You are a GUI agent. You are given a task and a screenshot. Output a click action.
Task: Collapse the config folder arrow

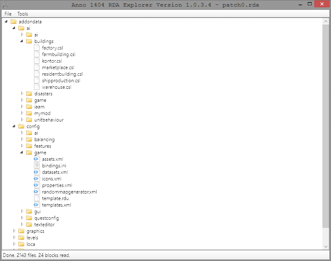(14, 126)
